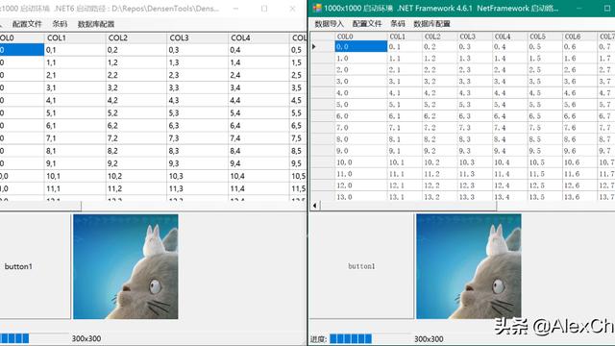Select cell 8.0 in right window grid
615x346 pixels.
(361, 139)
